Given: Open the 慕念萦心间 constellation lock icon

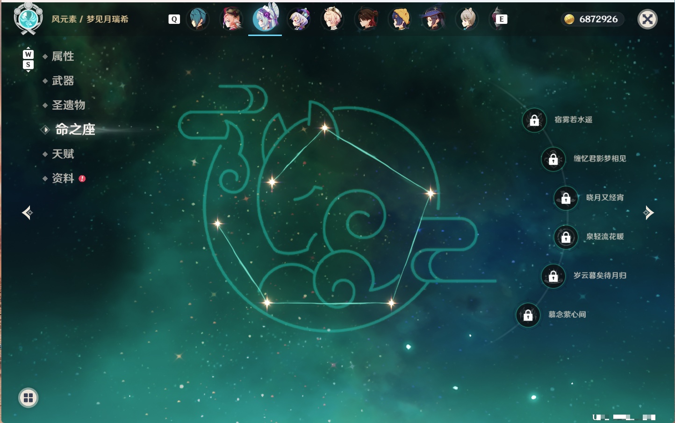Looking at the screenshot, I should (528, 315).
